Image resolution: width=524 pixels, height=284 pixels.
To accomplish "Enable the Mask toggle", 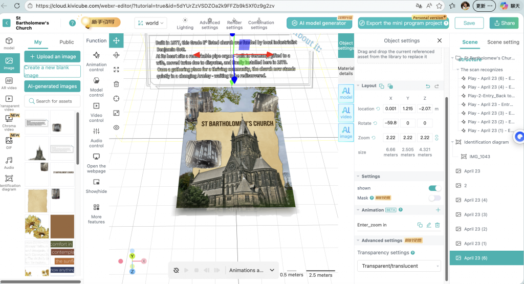I will coord(434,198).
